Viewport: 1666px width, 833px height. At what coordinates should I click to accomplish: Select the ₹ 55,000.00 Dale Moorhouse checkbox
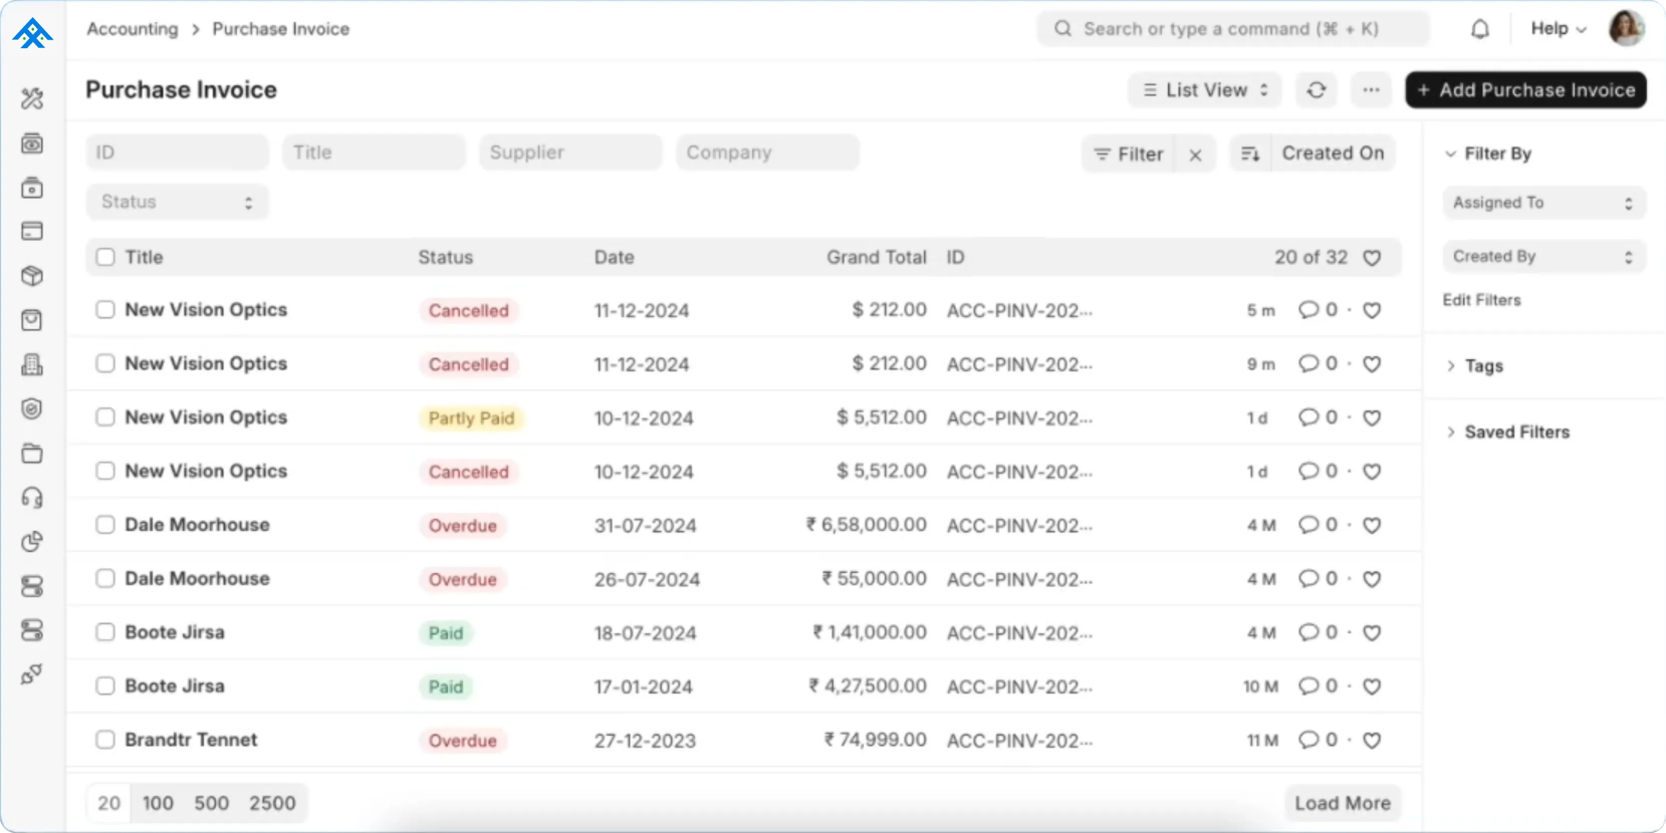click(x=105, y=579)
